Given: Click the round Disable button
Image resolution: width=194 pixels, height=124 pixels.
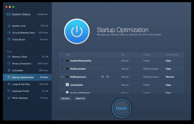Looking at the screenshot, I should [121, 108].
